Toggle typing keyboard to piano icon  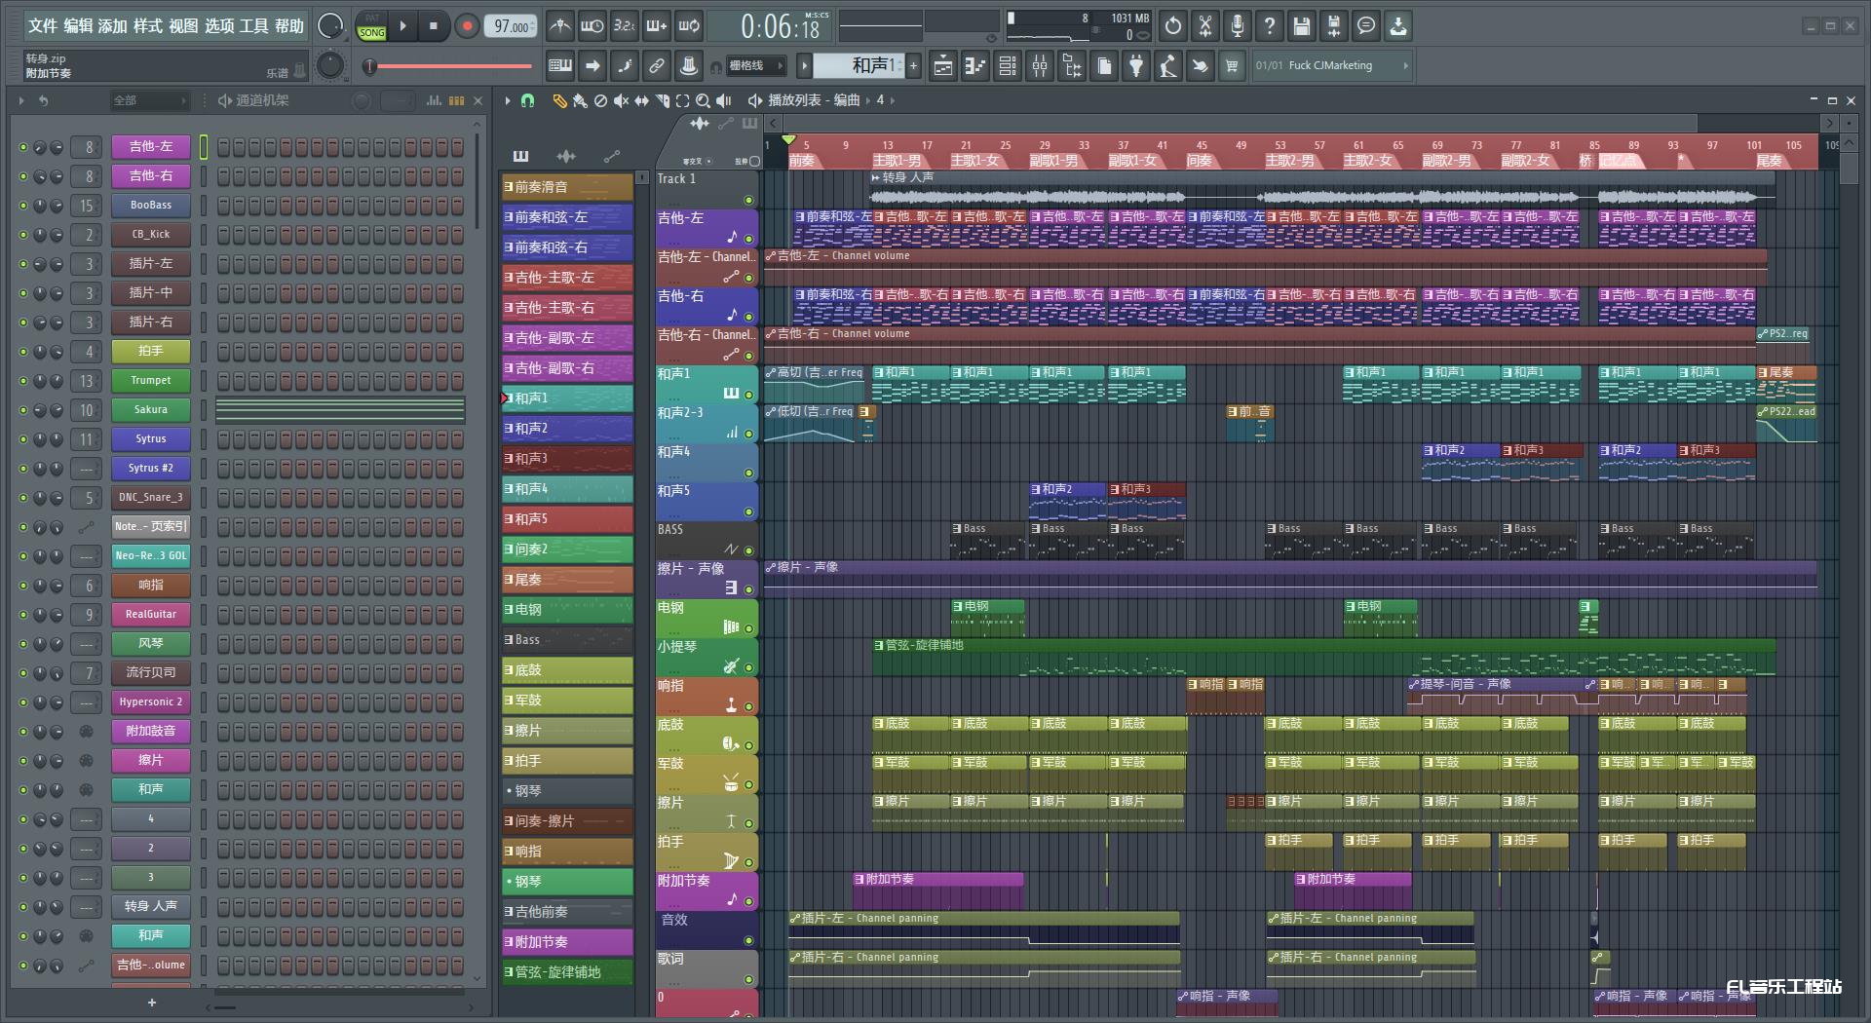[x=560, y=65]
